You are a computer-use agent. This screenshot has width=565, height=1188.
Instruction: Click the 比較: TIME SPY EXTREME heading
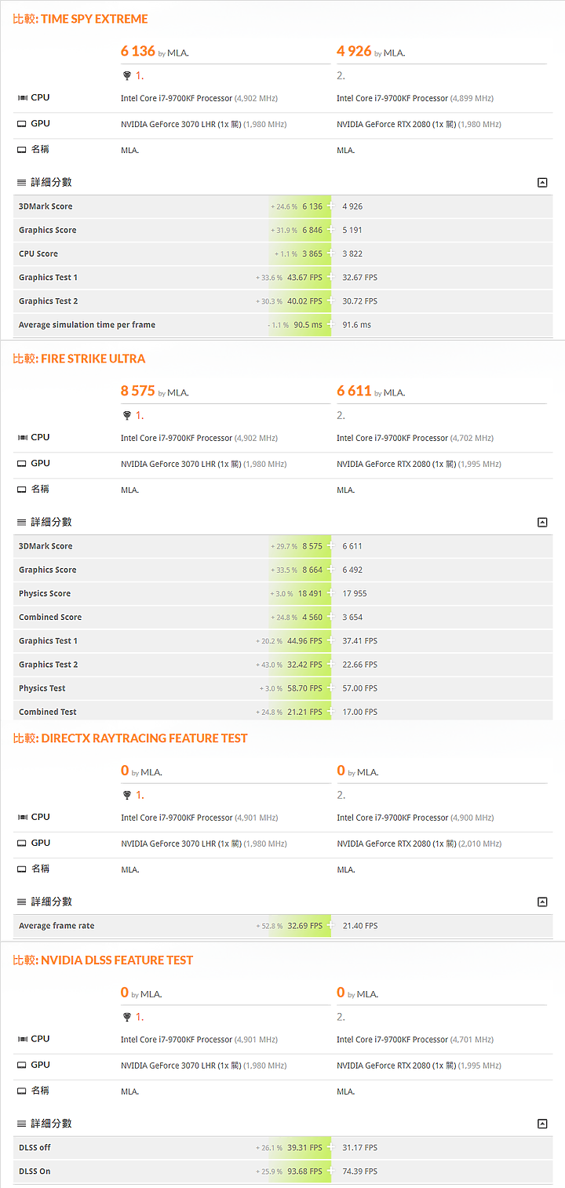pyautogui.click(x=81, y=19)
